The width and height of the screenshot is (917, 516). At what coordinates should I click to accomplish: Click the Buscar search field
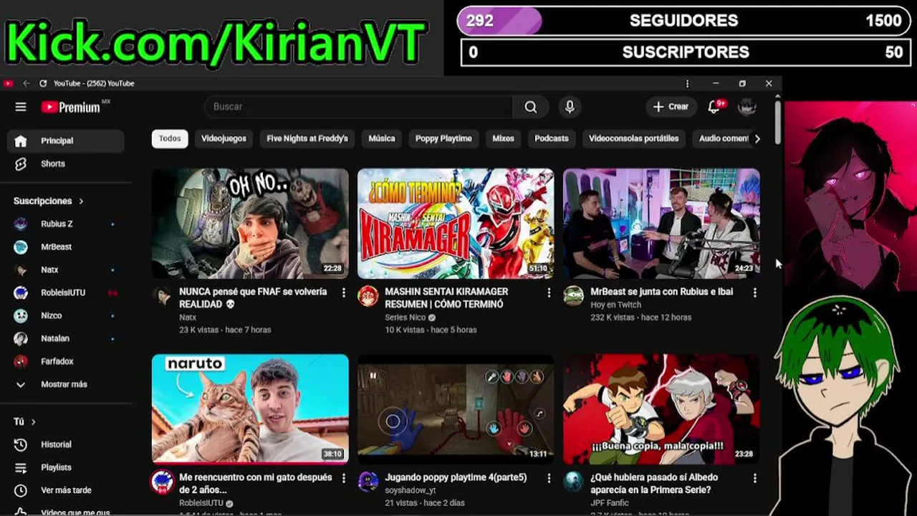(358, 107)
